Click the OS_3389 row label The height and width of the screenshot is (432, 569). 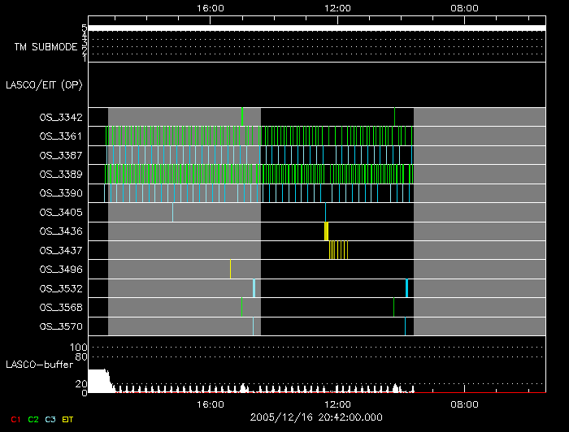(61, 175)
